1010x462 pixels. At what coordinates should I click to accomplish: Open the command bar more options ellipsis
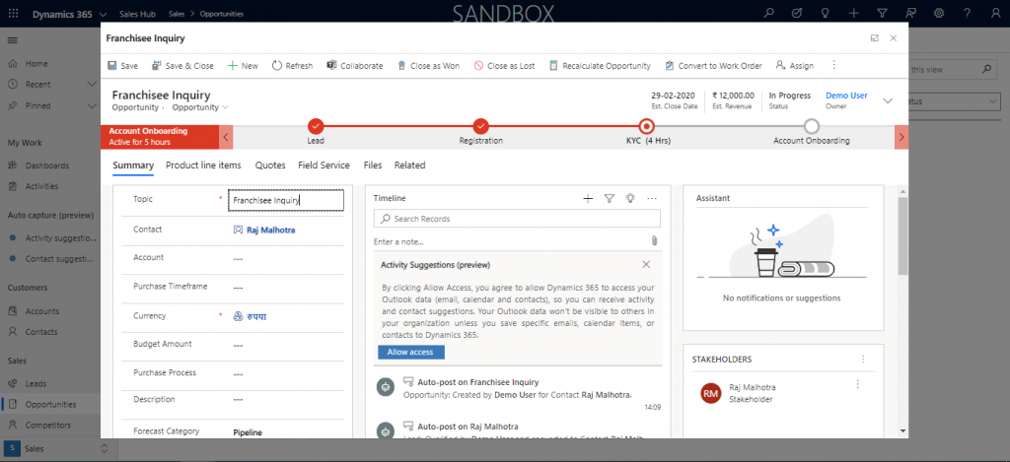click(x=834, y=65)
